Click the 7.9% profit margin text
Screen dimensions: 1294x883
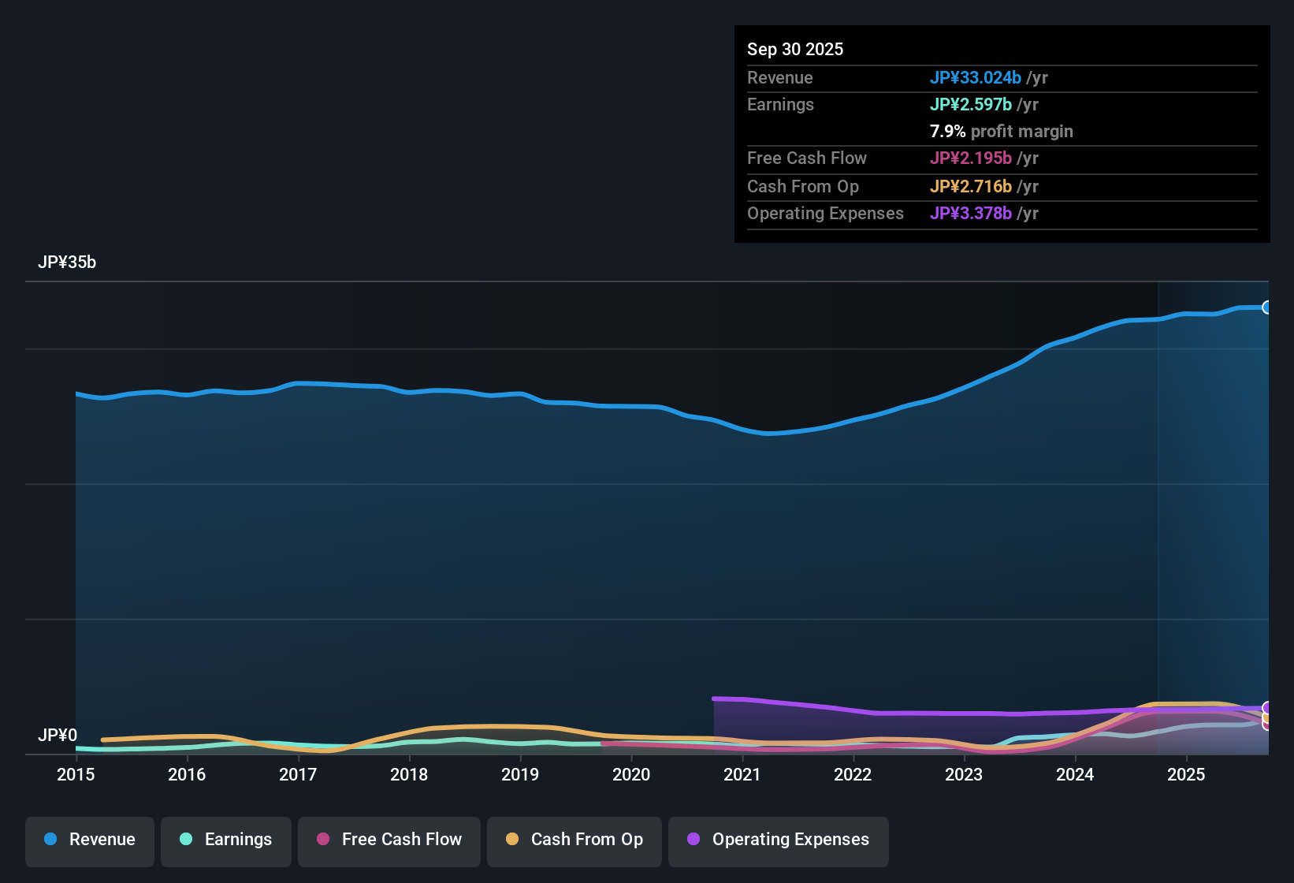coord(1002,131)
